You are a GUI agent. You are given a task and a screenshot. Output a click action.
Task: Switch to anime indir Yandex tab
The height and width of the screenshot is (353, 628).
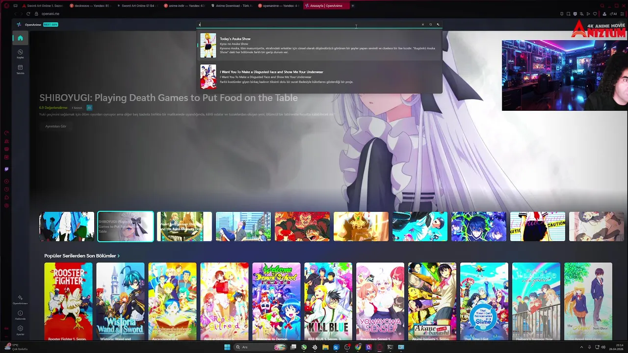(x=185, y=5)
